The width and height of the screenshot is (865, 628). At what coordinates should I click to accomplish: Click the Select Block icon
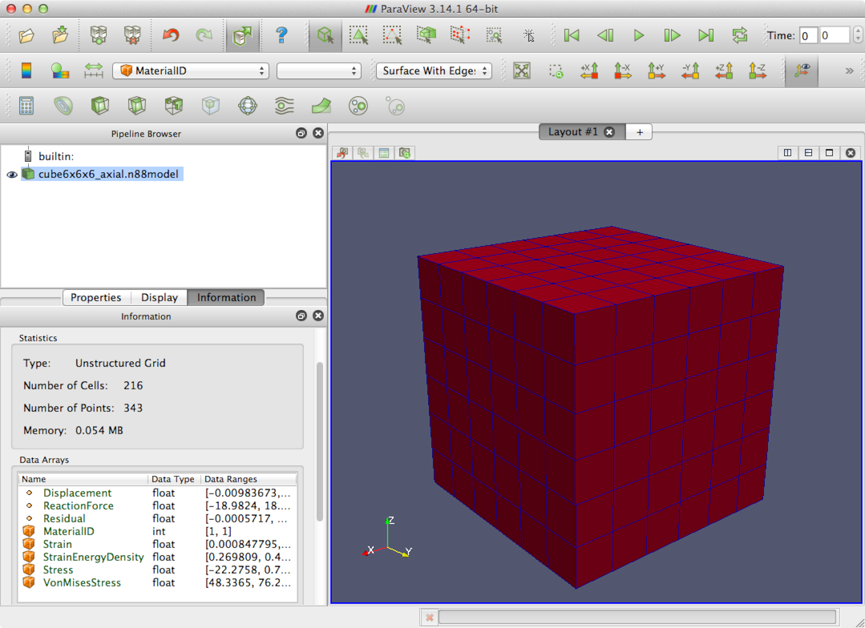(x=494, y=36)
